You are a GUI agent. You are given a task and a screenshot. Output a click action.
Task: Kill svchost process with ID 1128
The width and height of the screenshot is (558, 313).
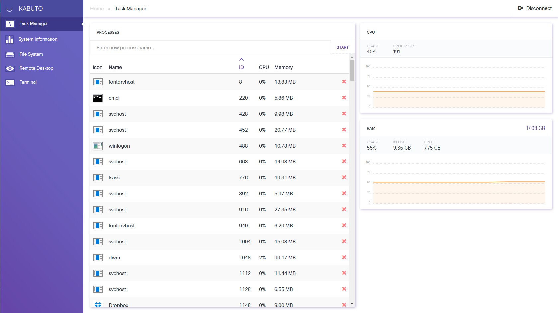pos(344,289)
